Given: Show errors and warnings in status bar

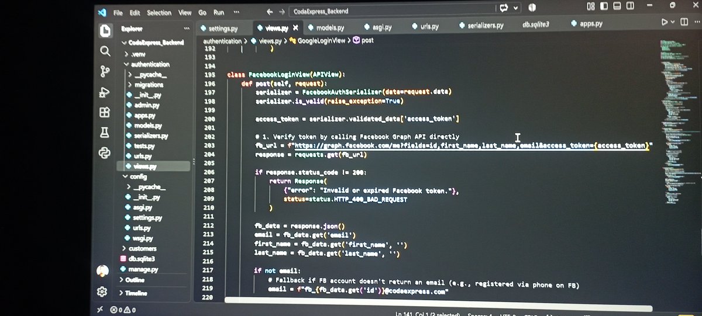Looking at the screenshot, I should click(123, 310).
